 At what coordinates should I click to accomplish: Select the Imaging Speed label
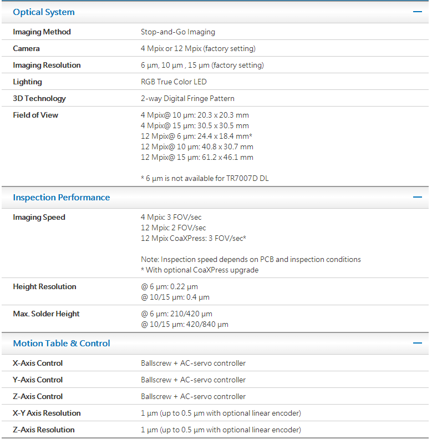[39, 218]
